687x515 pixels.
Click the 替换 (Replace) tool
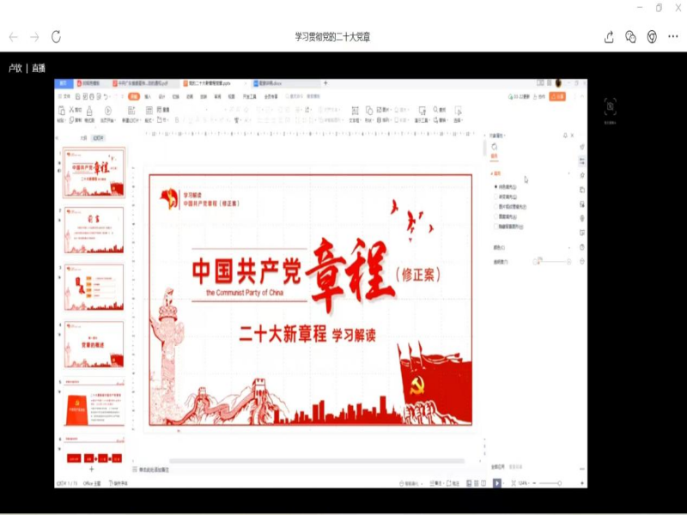point(441,120)
